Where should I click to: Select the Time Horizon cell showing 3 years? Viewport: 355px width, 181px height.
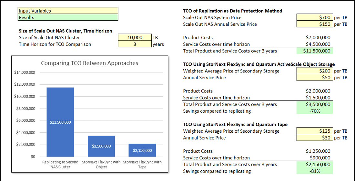click(135, 44)
